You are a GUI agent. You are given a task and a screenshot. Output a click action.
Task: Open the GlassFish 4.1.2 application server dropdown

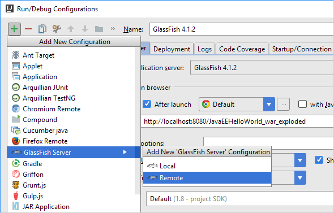click(x=262, y=68)
